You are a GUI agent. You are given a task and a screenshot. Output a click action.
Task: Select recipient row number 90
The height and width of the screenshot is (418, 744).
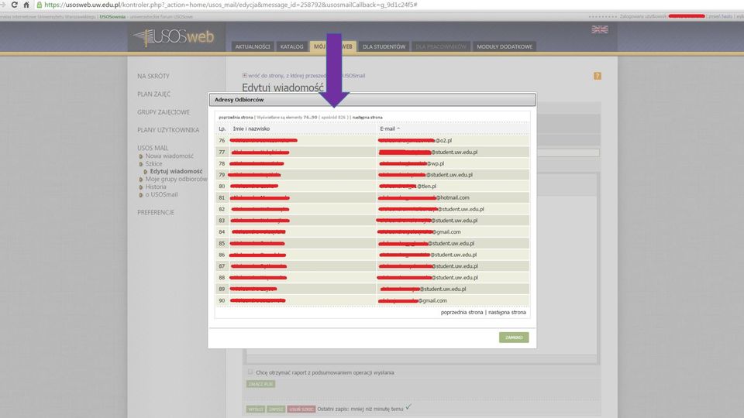[373, 300]
